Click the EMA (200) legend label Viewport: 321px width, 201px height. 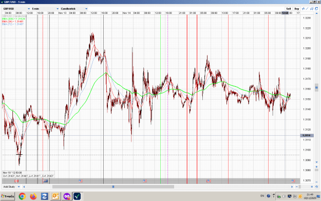click(13, 19)
